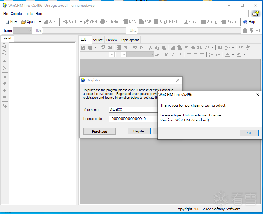Click the DOC output button
The width and height of the screenshot is (263, 214).
130,22
